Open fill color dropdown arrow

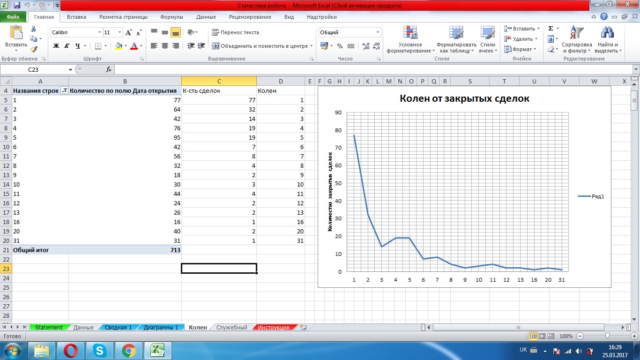pos(126,46)
